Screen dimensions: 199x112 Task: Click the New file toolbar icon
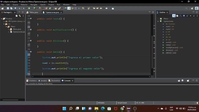point(2,8)
